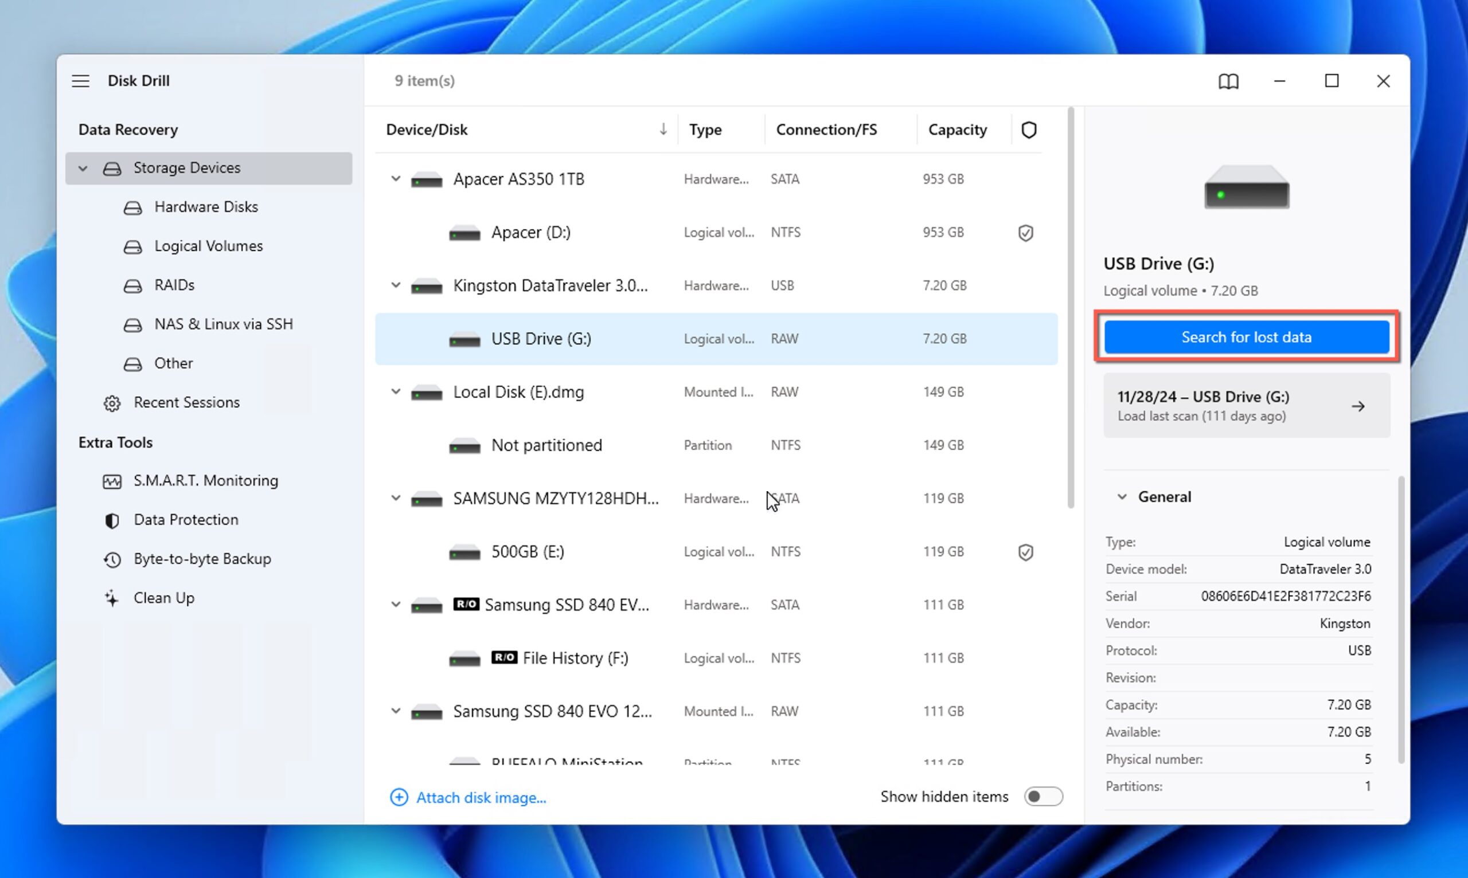Open the Data Protection tool
The width and height of the screenshot is (1468, 878).
[x=185, y=519]
